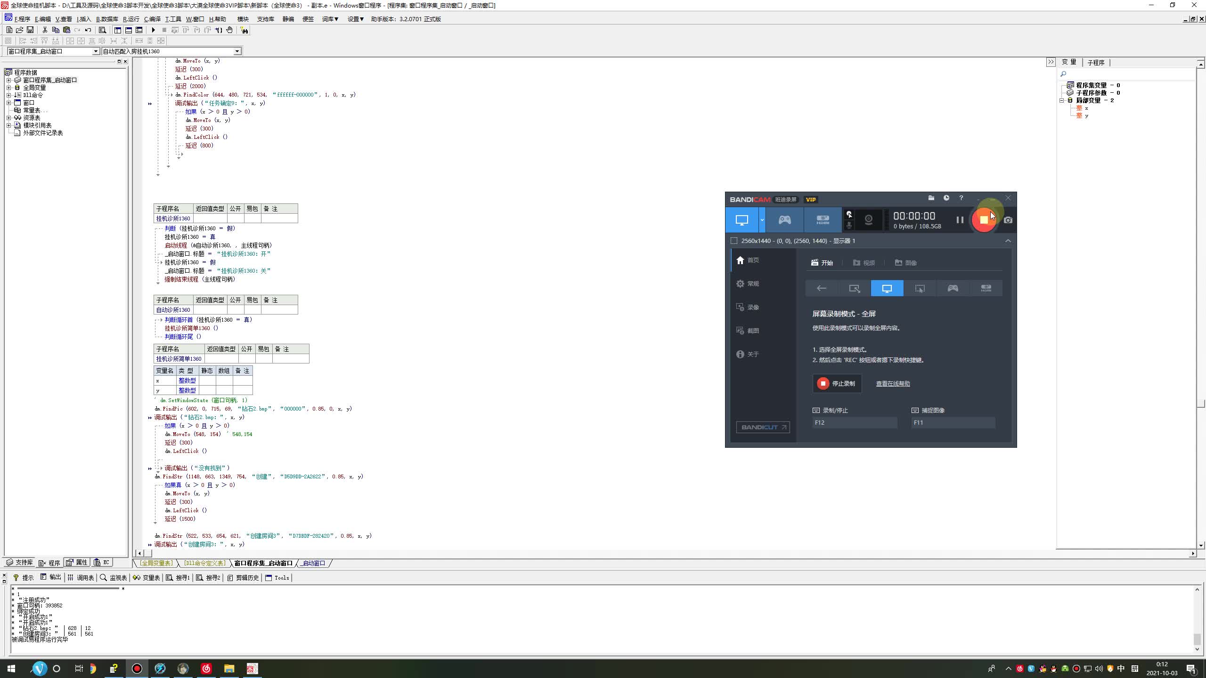Toggle Bandicam microphone recording icon
The height and width of the screenshot is (678, 1206).
(849, 226)
